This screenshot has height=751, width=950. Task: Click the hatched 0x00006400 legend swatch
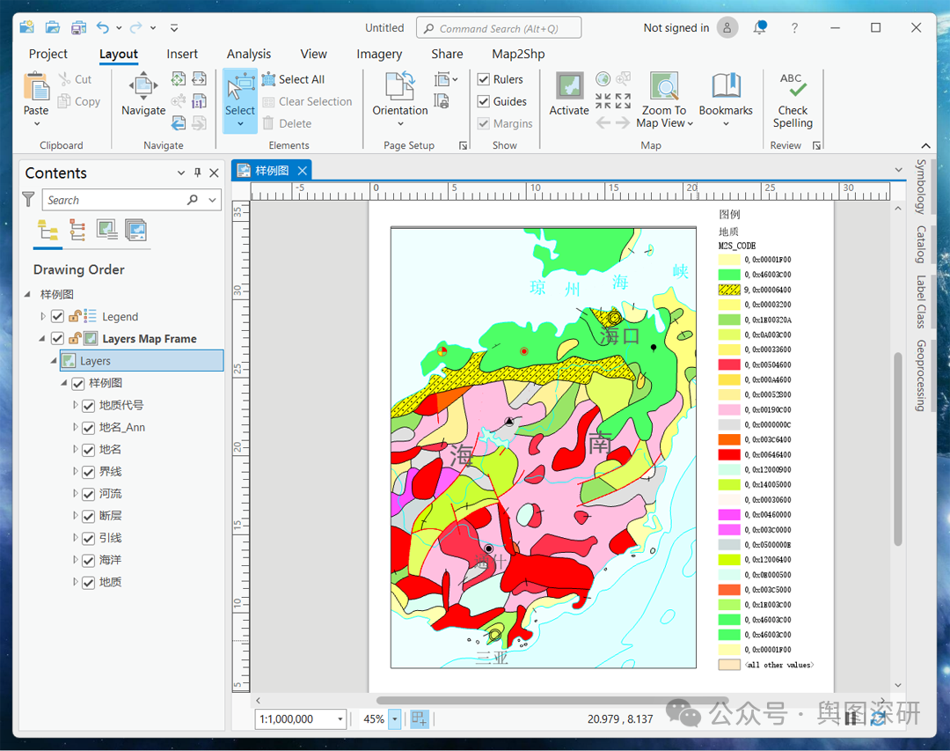click(729, 290)
